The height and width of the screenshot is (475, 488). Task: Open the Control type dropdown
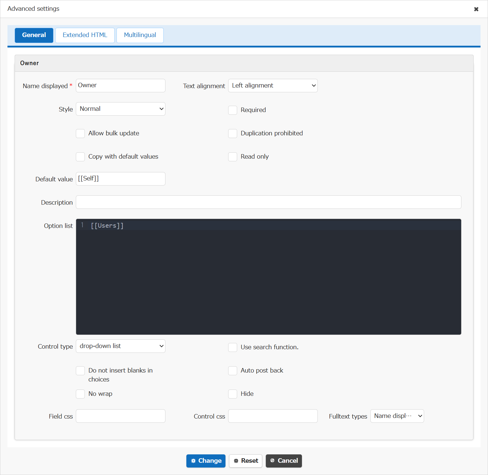121,346
